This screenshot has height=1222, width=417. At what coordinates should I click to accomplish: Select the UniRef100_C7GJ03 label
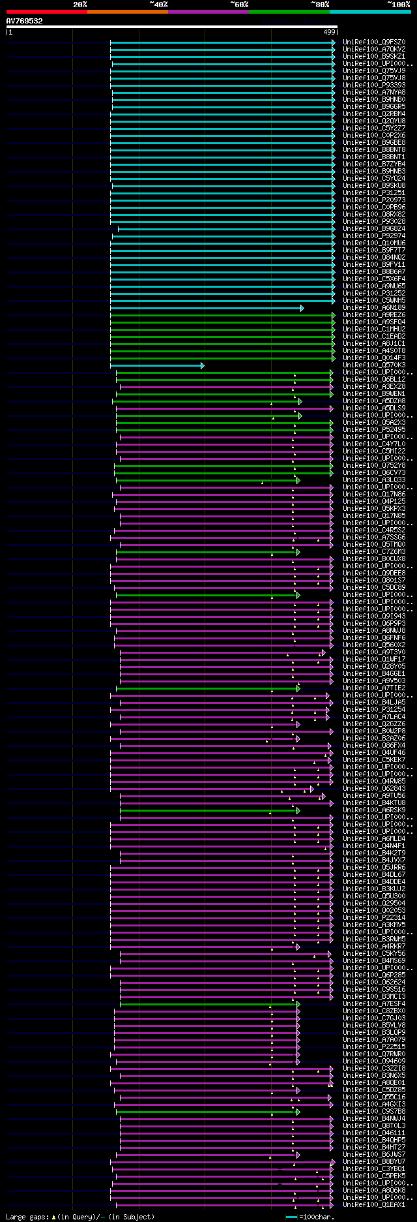click(x=374, y=1018)
